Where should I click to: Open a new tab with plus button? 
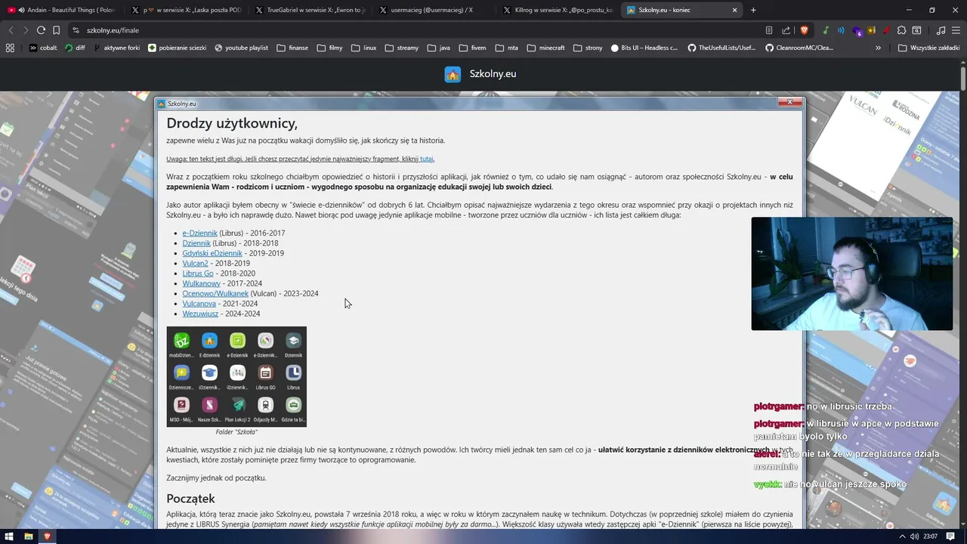tap(753, 10)
